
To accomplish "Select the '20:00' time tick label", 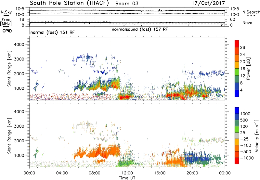I will point(192,173).
